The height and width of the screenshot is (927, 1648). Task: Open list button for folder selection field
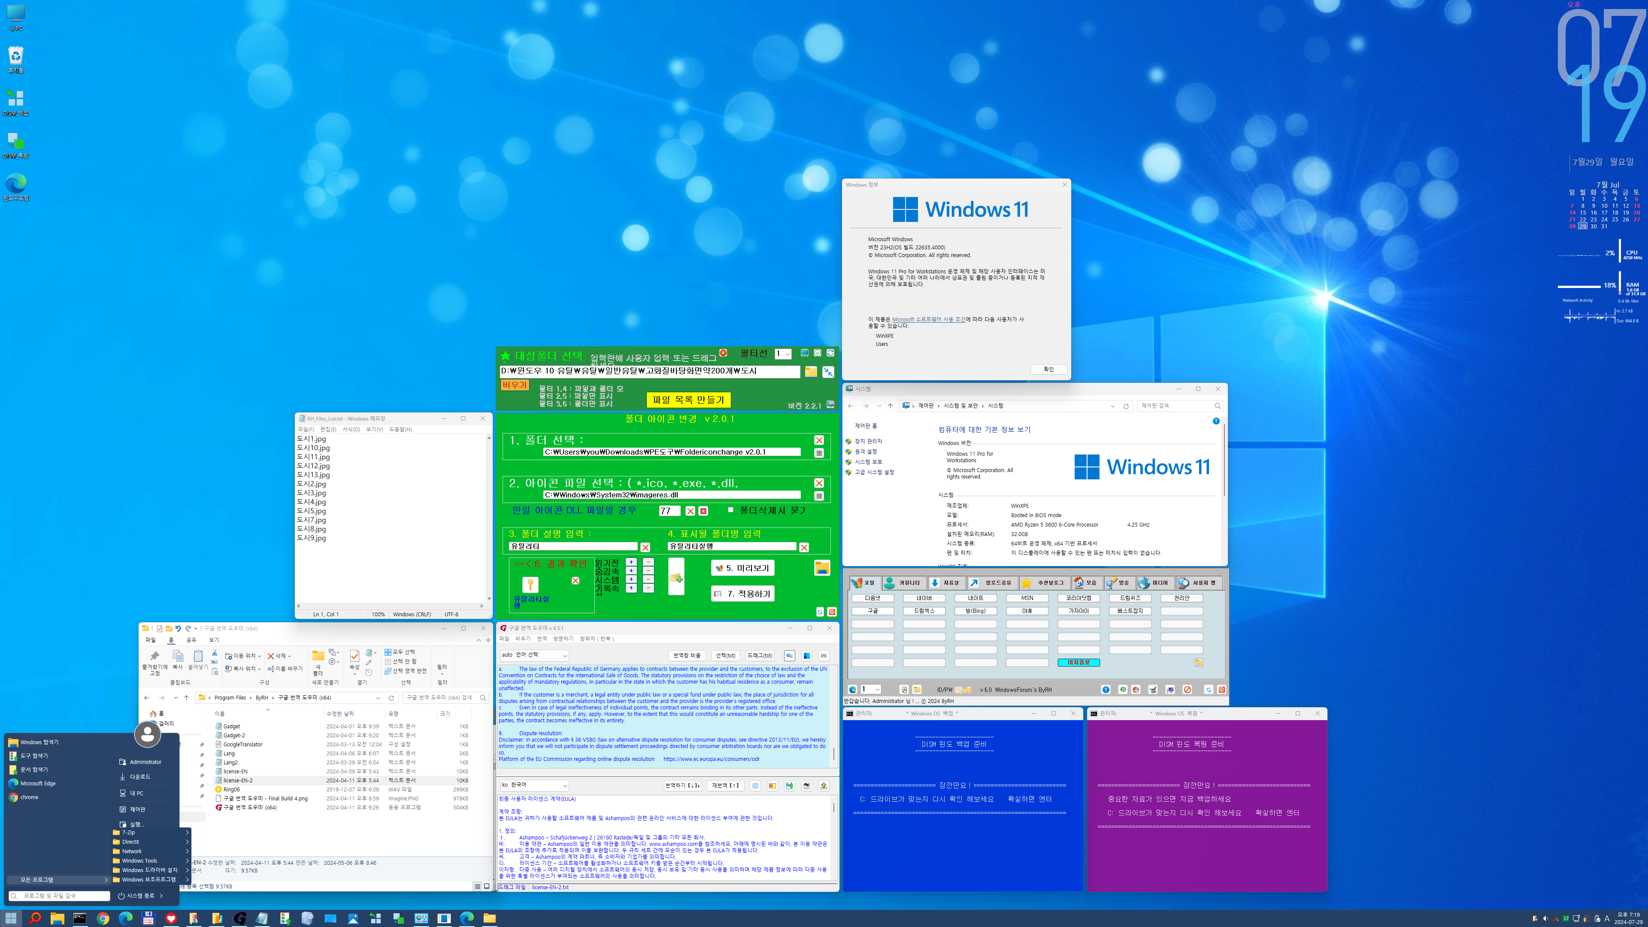click(819, 453)
